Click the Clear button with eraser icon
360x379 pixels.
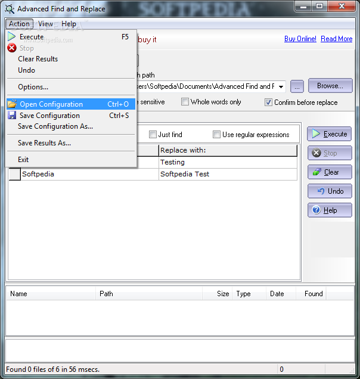pos(330,172)
